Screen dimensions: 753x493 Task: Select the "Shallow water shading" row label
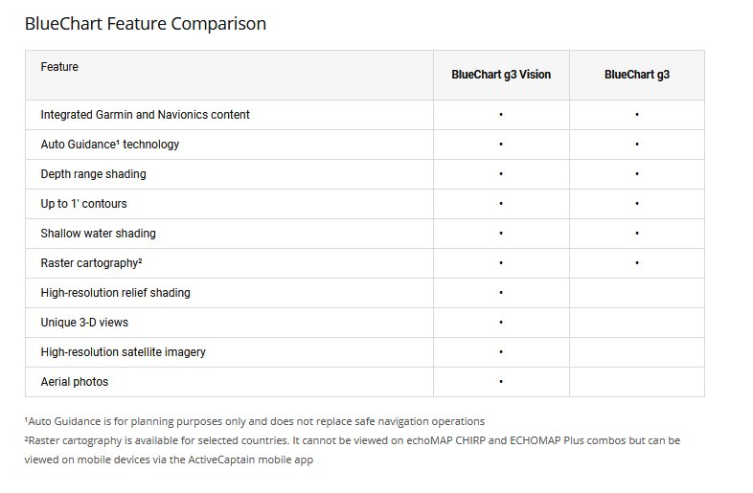coord(98,234)
